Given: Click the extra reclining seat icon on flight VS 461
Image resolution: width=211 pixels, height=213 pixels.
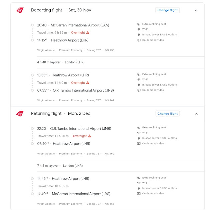Looking at the screenshot, I should pyautogui.click(x=139, y=74).
